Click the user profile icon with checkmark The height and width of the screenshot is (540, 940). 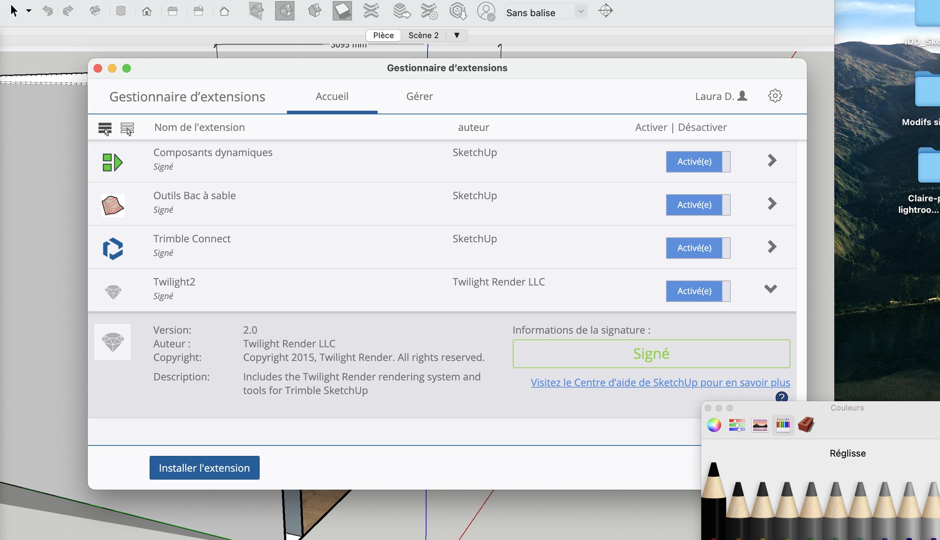coord(486,11)
